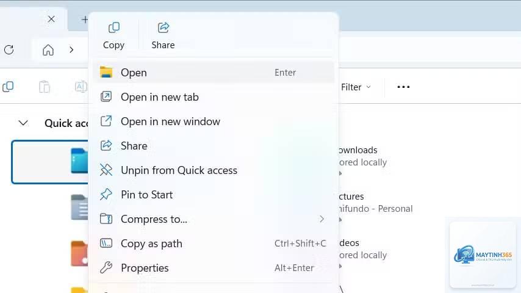The image size is (521, 293).
Task: Open the Downloads folder label
Action: click(x=358, y=150)
